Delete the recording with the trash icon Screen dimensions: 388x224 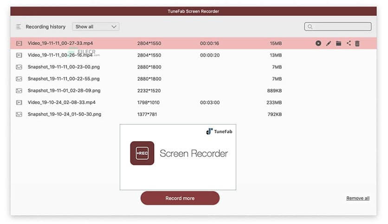coord(357,44)
